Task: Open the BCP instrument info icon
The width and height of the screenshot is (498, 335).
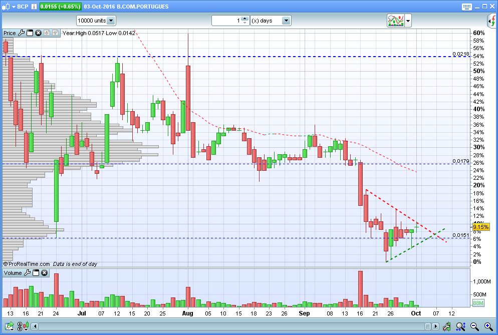Action: click(34, 7)
